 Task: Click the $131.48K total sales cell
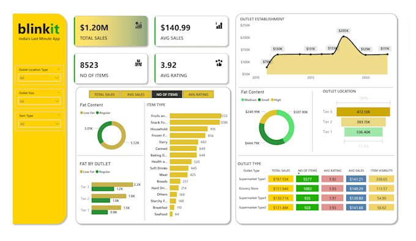(x=281, y=207)
